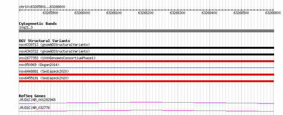Select the red bar for nsv6448881

coord(146,75)
